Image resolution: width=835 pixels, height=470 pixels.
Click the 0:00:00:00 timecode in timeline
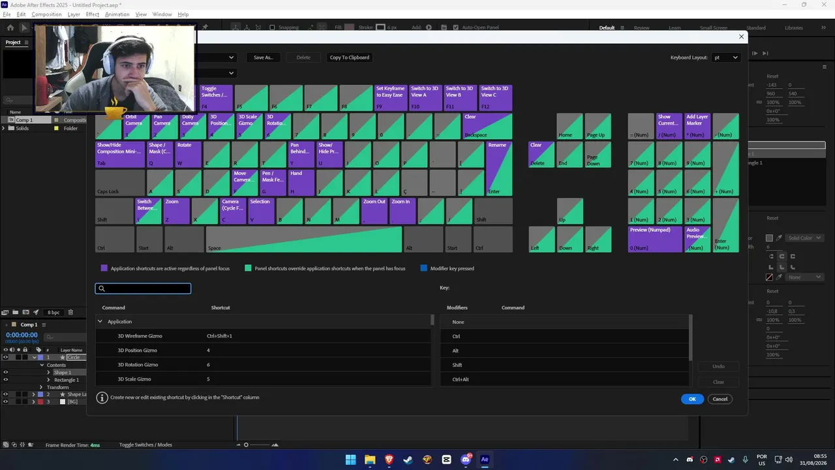(22, 335)
